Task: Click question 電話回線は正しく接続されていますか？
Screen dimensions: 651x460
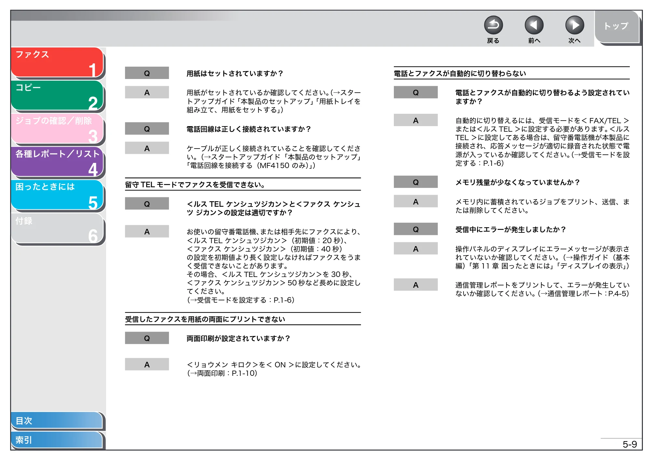Action: click(x=249, y=129)
